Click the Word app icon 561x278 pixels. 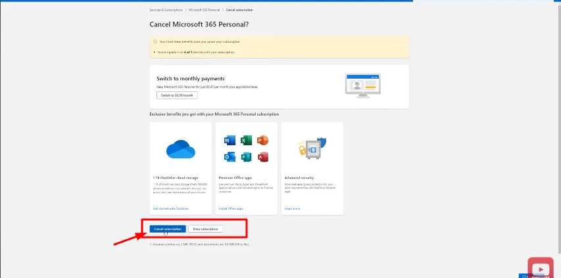(230, 141)
